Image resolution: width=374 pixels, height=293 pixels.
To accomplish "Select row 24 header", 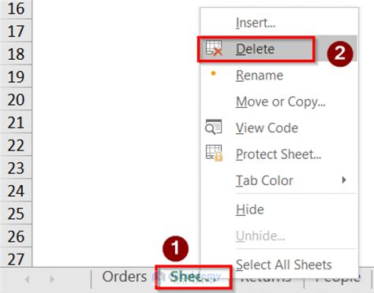I will (16, 191).
